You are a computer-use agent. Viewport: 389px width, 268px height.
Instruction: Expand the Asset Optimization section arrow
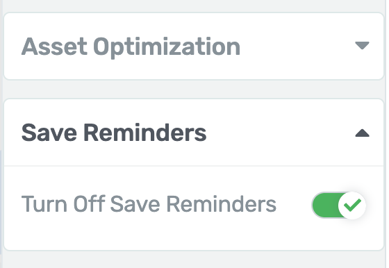tap(362, 46)
